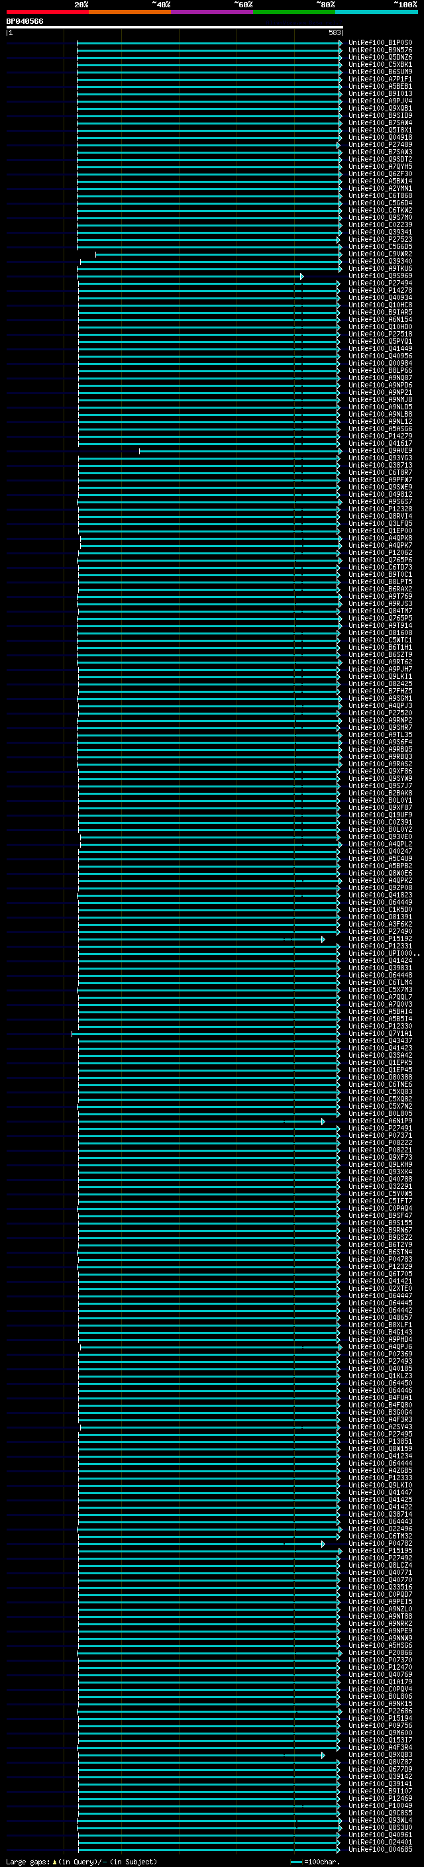Select the UniRef100_A2YMN1 label
This screenshot has width=424, height=1867.
pyautogui.click(x=380, y=189)
